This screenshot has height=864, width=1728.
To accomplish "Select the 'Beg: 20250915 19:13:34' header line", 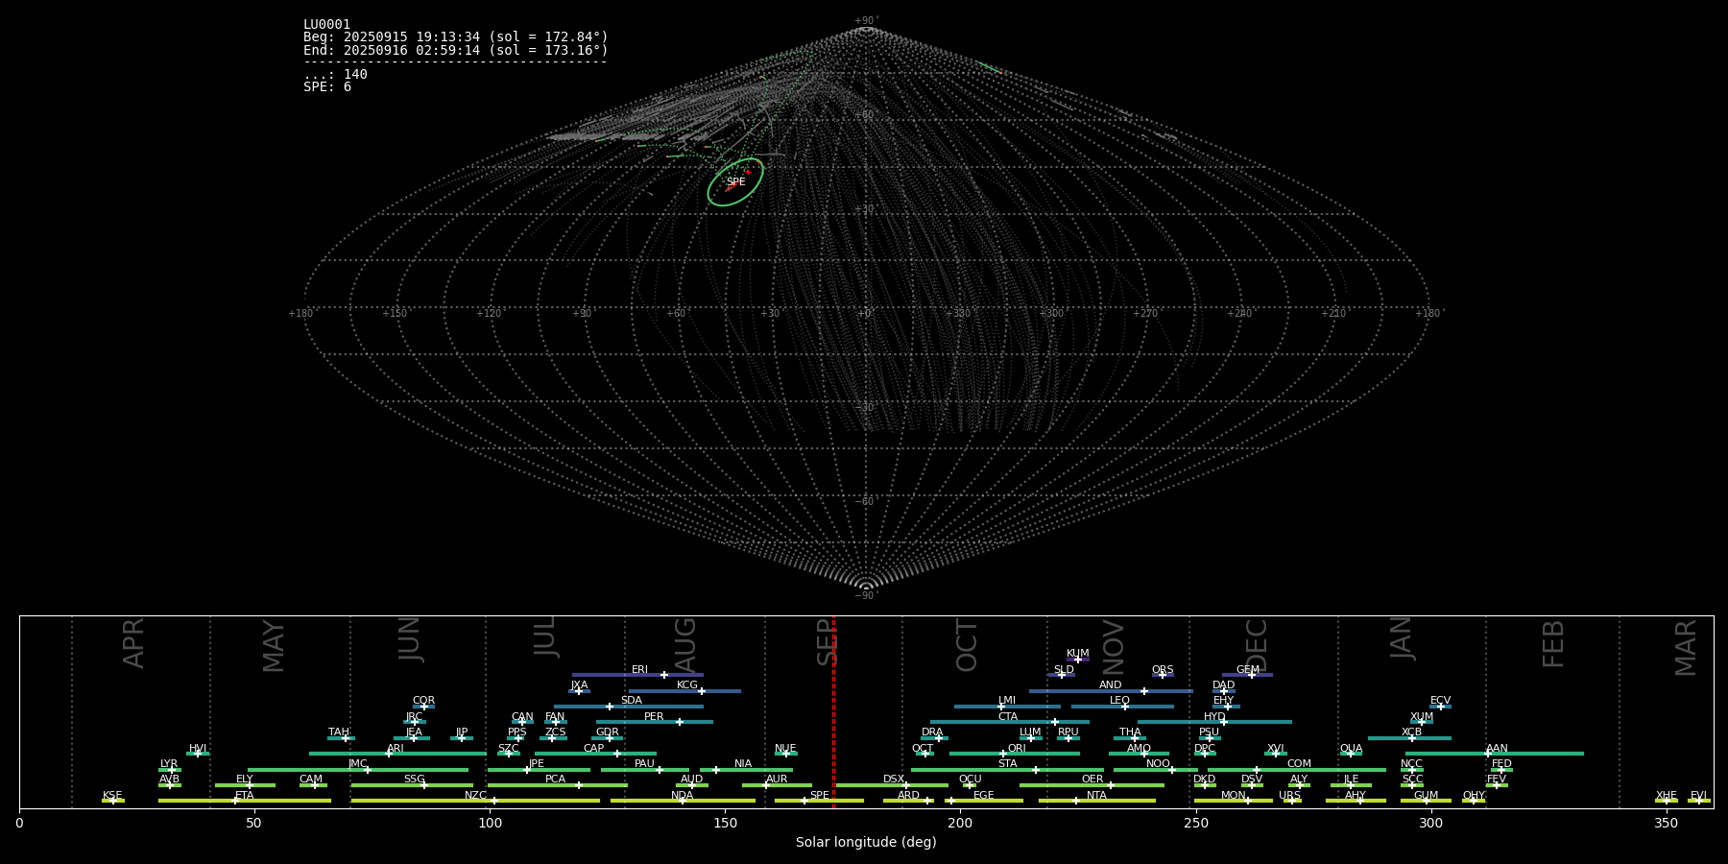I will coord(456,36).
